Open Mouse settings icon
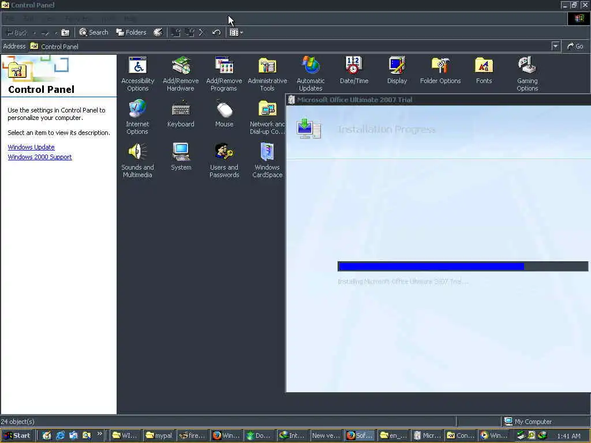 tap(225, 114)
